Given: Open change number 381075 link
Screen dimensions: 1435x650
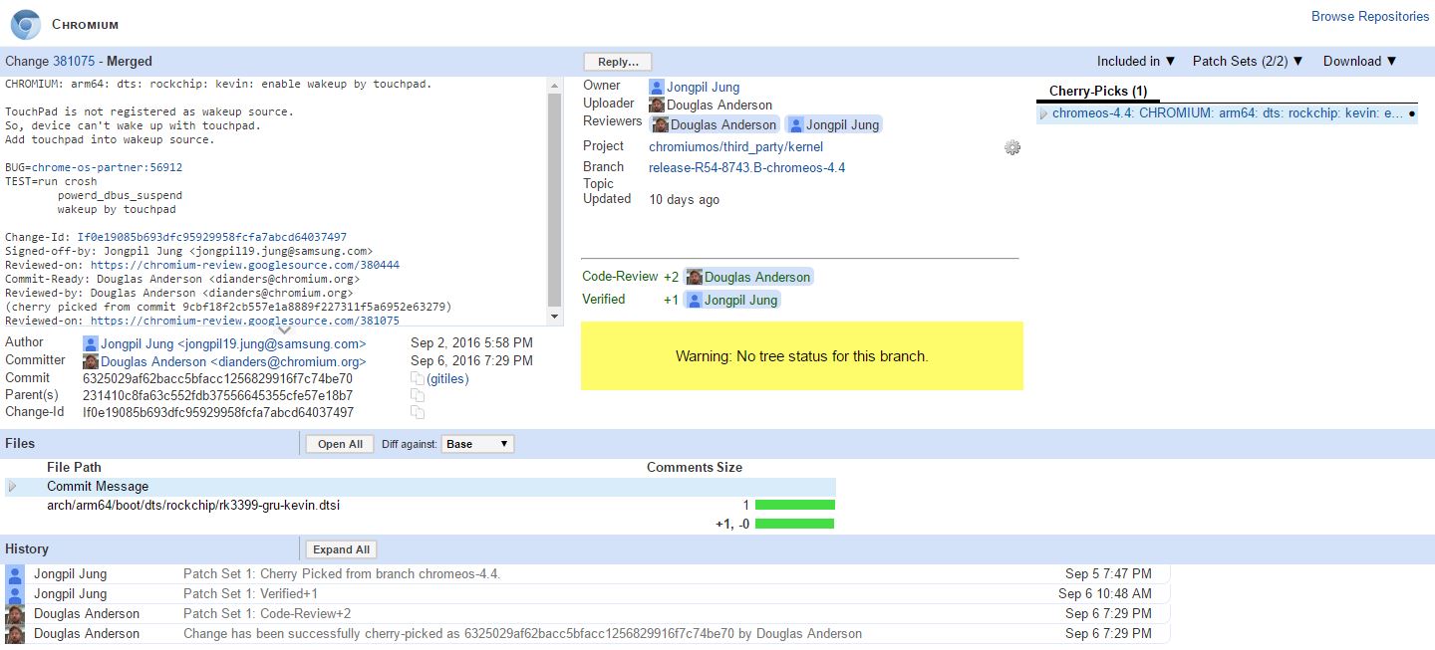Looking at the screenshot, I should pos(74,61).
